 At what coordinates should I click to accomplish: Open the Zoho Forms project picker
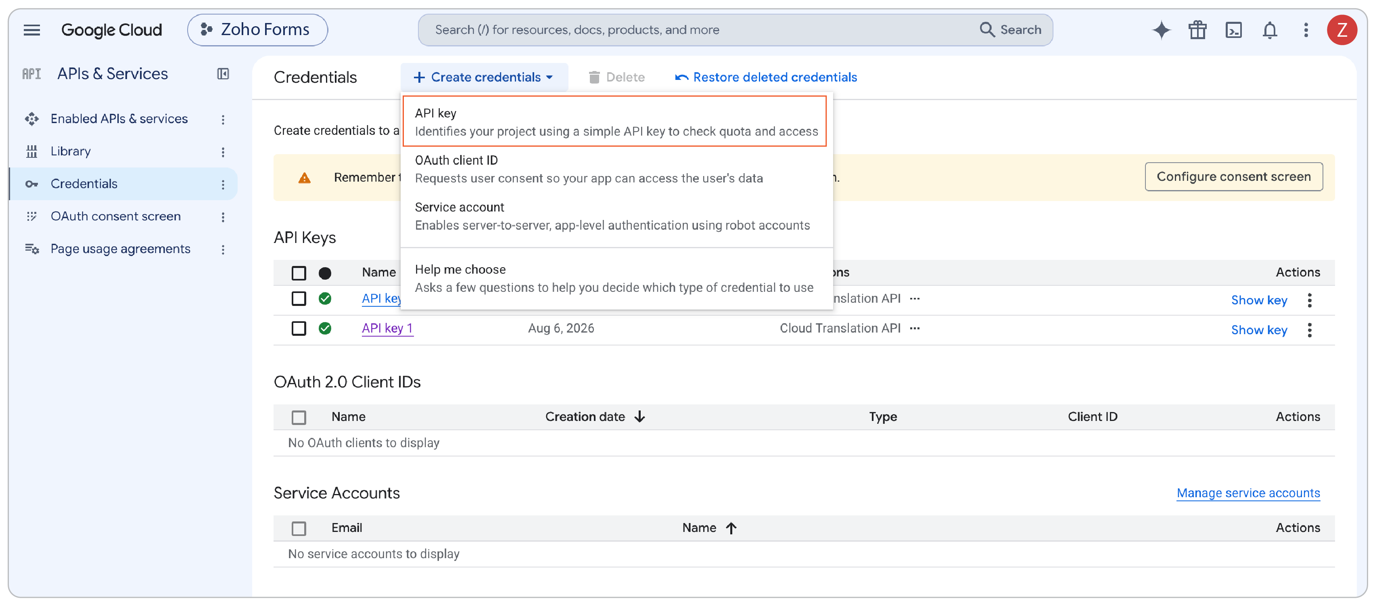point(257,30)
